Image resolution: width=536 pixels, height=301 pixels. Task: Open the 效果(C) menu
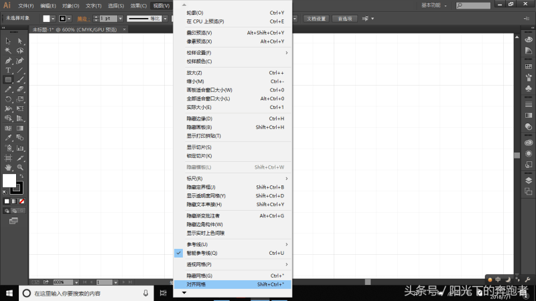tap(139, 6)
